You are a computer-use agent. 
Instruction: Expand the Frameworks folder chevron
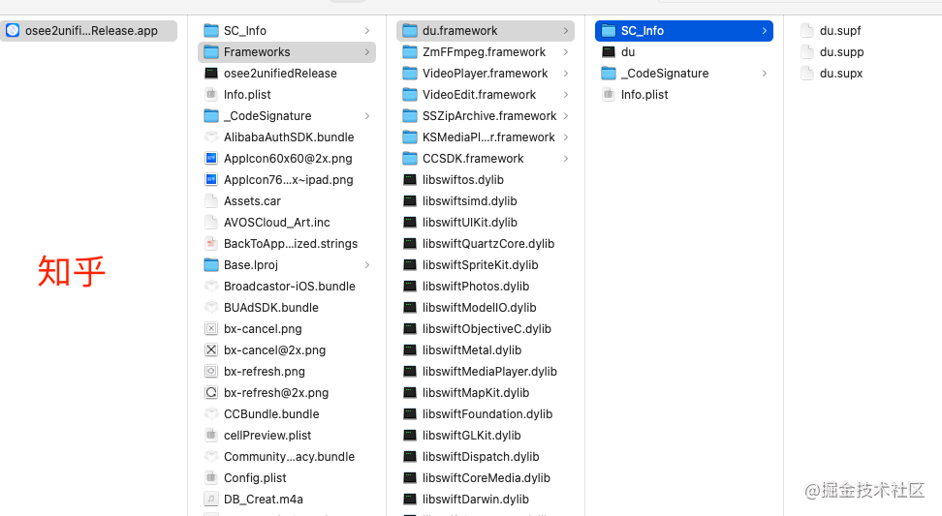coord(367,52)
